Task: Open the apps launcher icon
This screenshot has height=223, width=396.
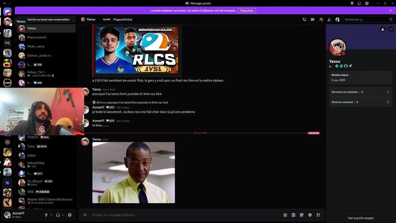Action: pos(318,215)
